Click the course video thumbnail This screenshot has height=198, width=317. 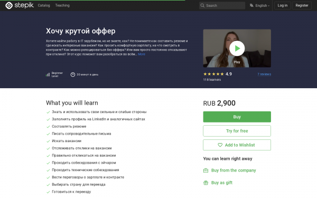pyautogui.click(x=237, y=48)
